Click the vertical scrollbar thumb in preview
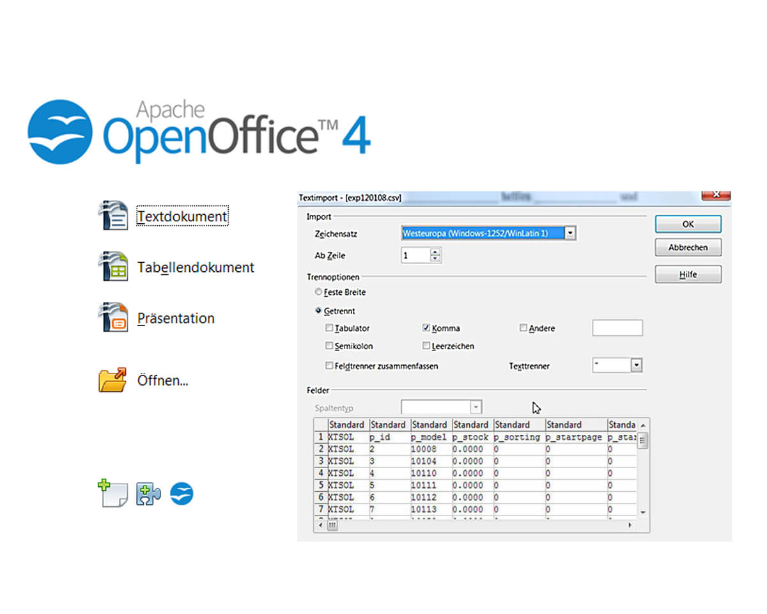This screenshot has width=767, height=614. [x=643, y=440]
